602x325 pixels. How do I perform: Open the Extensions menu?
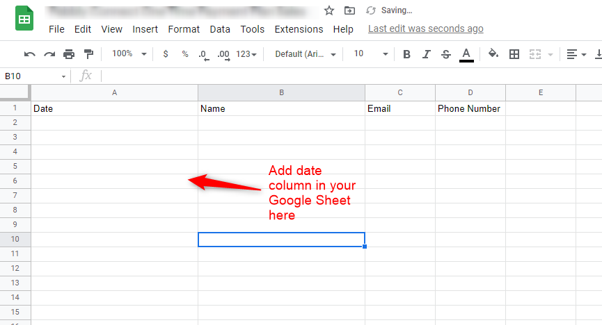pyautogui.click(x=299, y=29)
